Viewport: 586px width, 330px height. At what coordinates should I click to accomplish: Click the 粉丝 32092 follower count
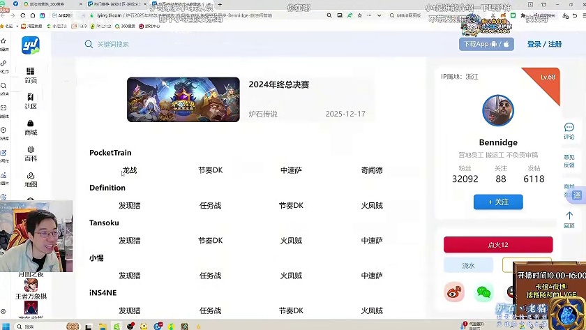tap(465, 174)
